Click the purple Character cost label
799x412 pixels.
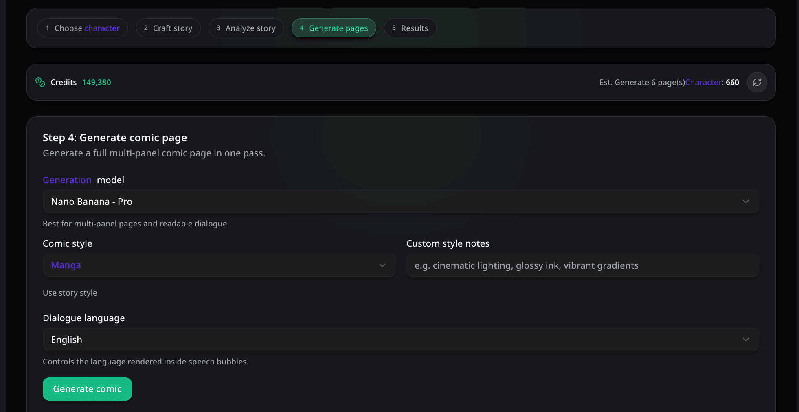(703, 82)
